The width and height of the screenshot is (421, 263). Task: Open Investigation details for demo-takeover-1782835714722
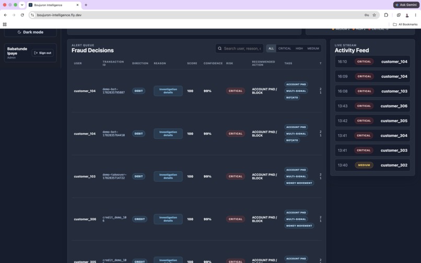pos(168,176)
